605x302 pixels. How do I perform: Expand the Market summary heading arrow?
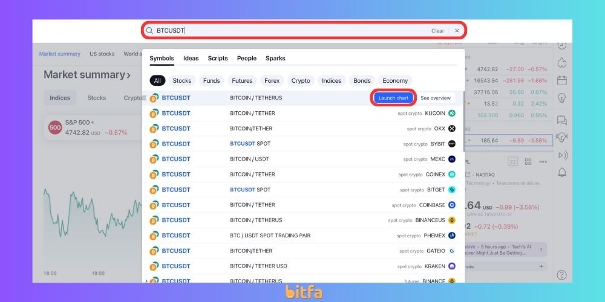pos(128,75)
